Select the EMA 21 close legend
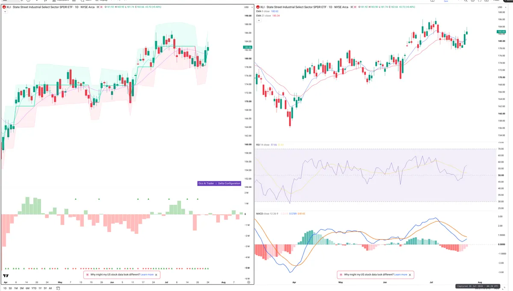 pos(263,16)
